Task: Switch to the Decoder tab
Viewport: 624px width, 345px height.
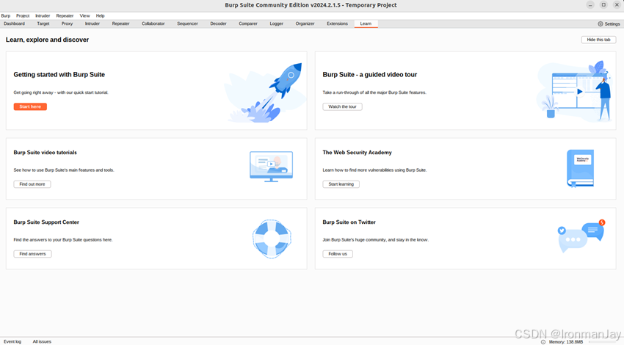Action: coord(219,24)
